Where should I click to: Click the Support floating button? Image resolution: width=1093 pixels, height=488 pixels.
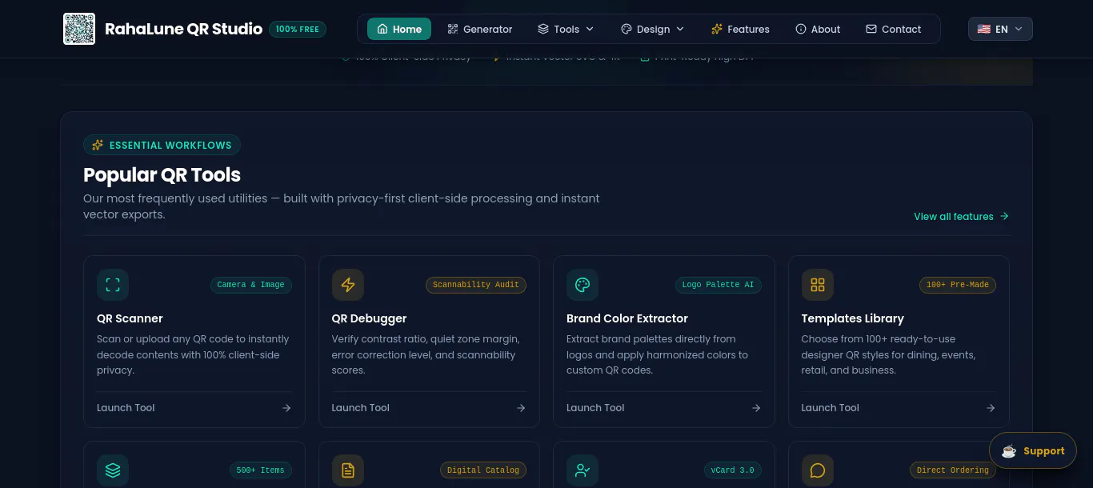[x=1033, y=451]
